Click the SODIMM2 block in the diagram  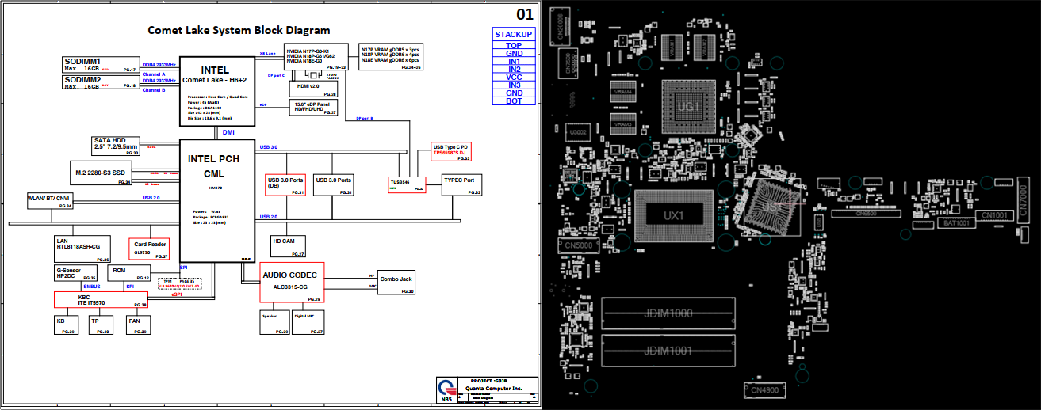(100, 82)
